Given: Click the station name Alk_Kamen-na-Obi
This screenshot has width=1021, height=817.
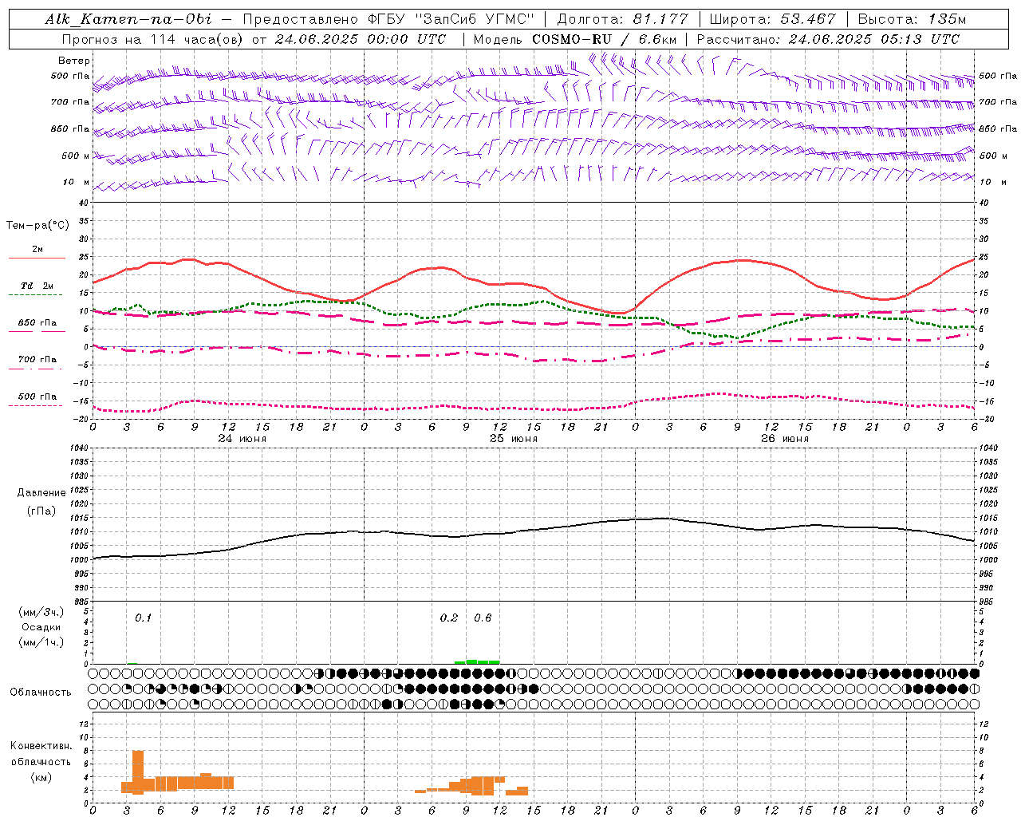Looking at the screenshot, I should click(x=128, y=19).
